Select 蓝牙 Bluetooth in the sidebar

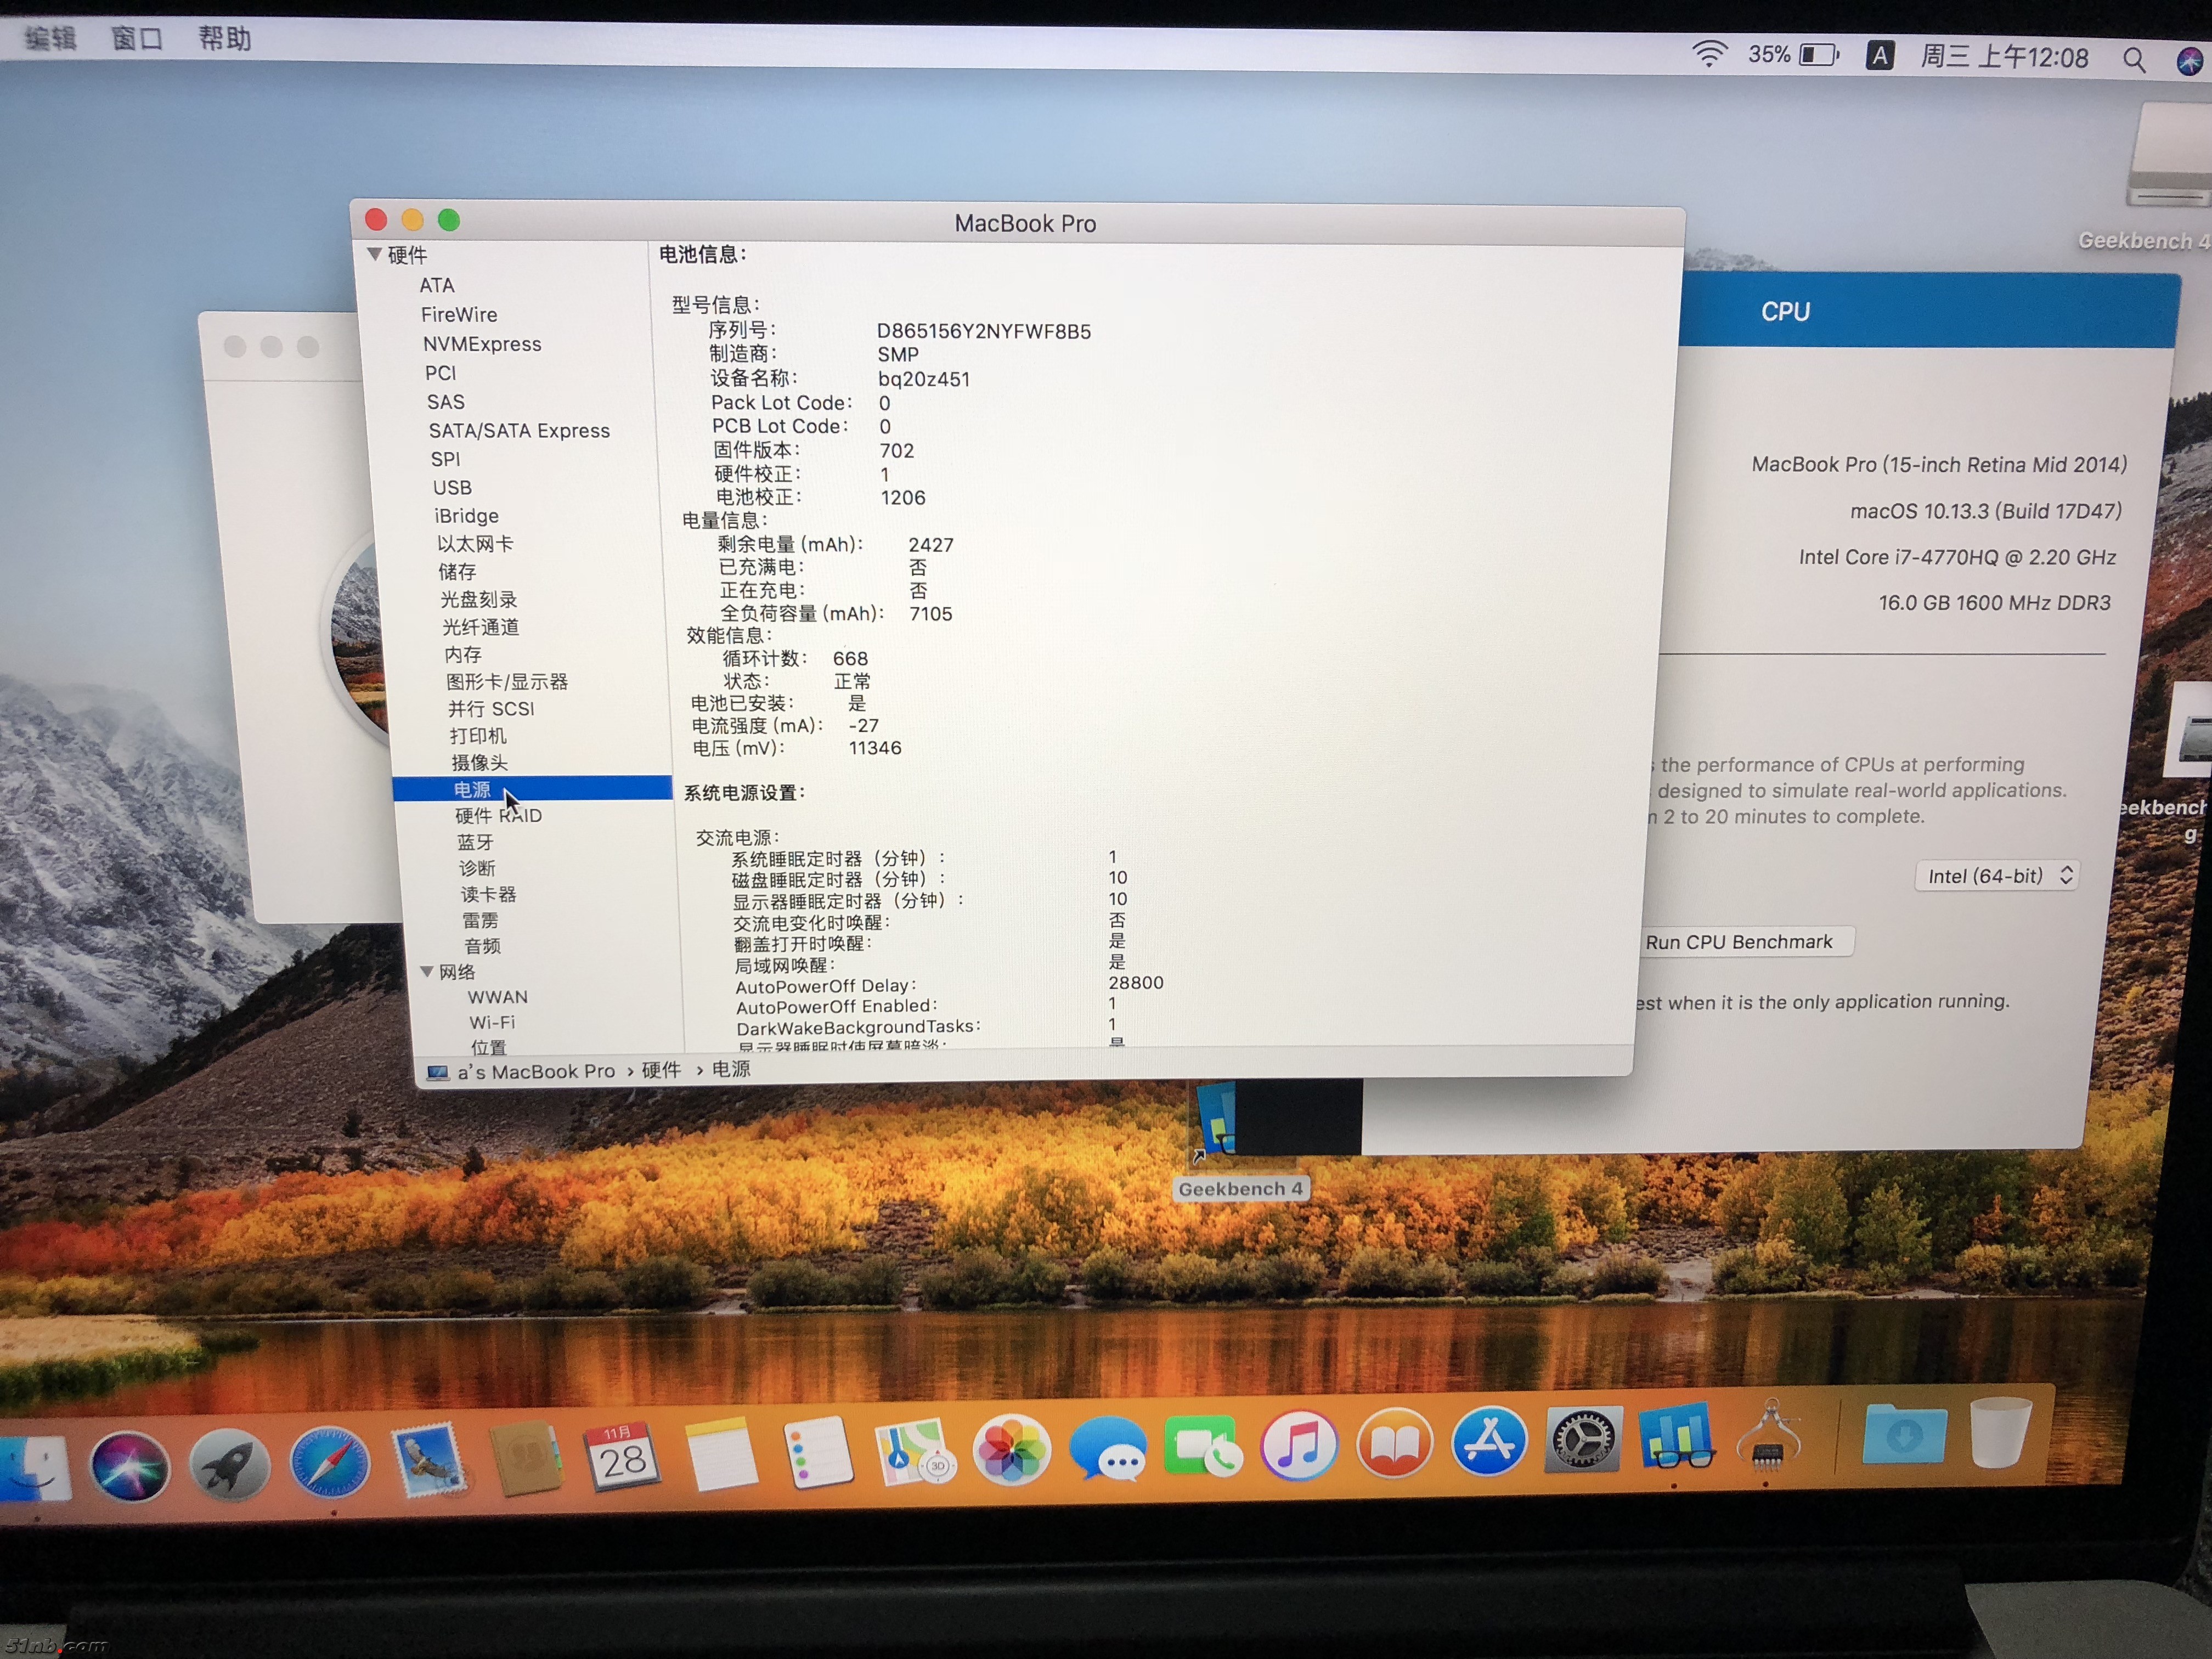pyautogui.click(x=475, y=842)
